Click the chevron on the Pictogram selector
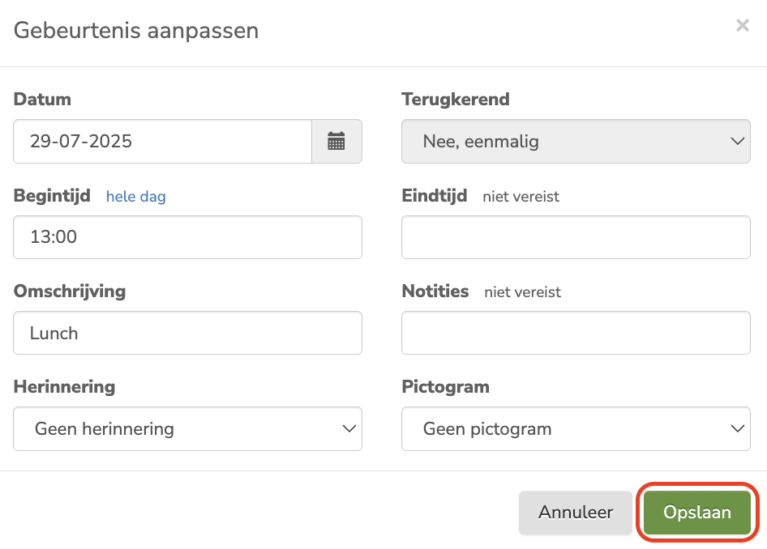767x549 pixels. (737, 428)
